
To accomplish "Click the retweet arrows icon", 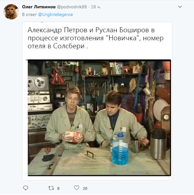I will 51,188.
